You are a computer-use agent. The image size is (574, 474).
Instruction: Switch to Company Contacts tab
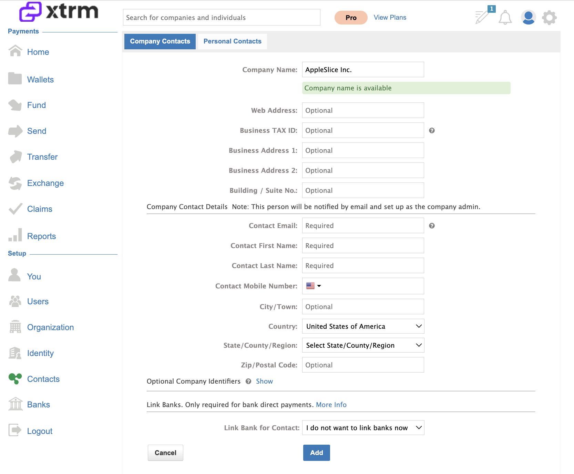click(x=160, y=41)
